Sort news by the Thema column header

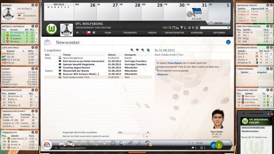click(x=67, y=55)
